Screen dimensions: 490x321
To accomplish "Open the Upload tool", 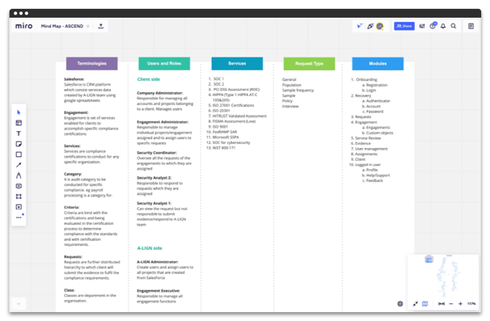I will pos(19,207).
